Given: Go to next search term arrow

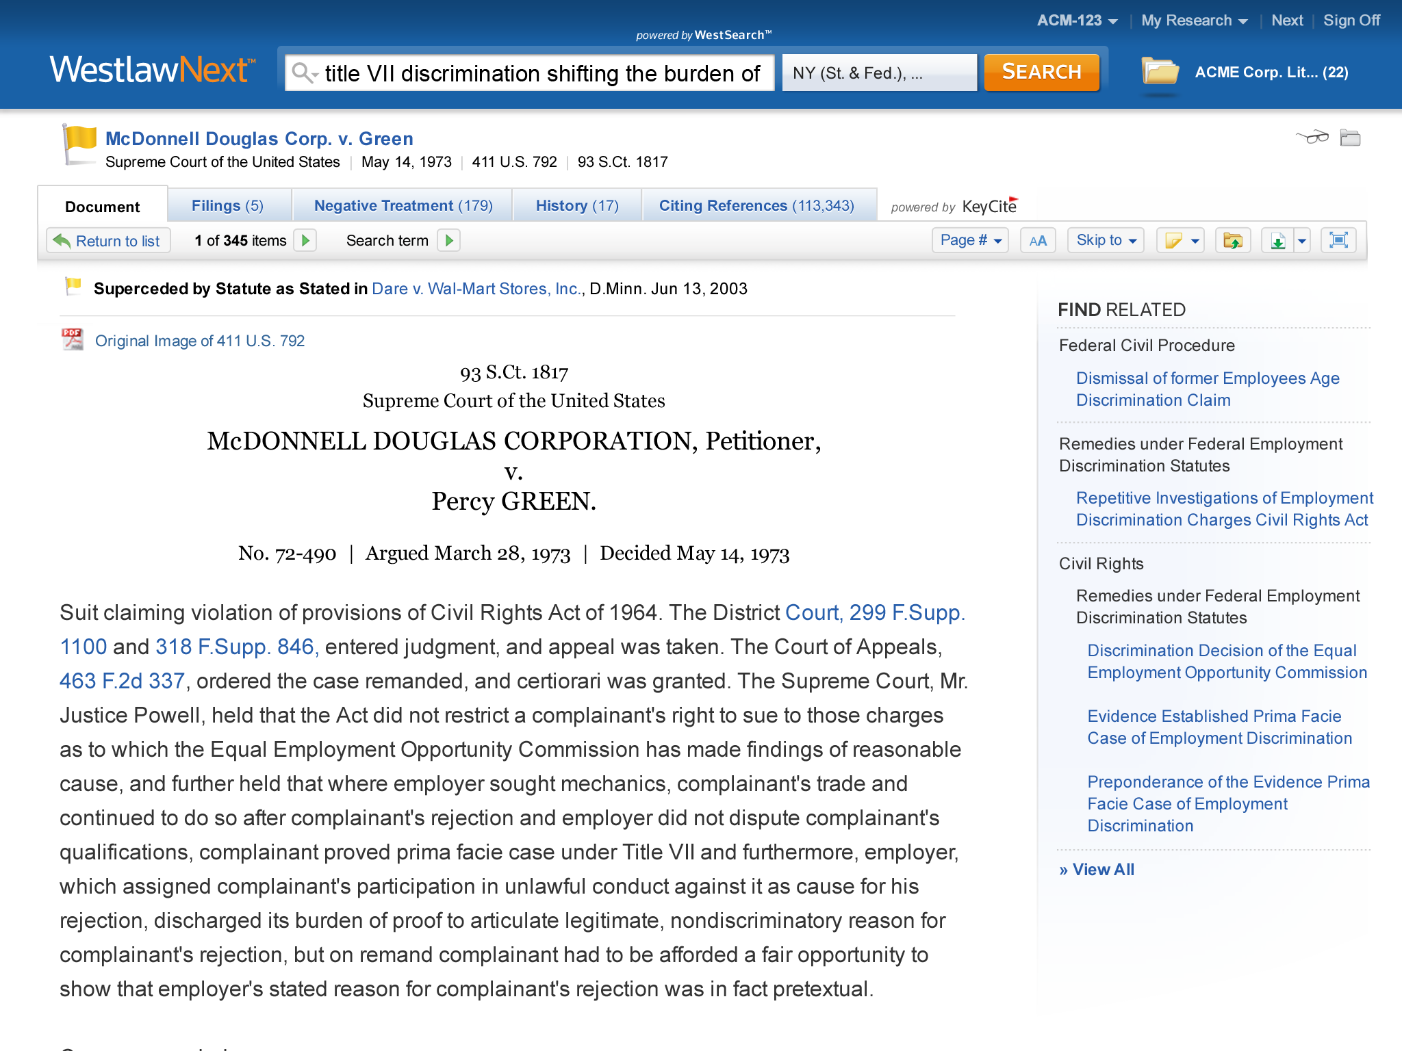Looking at the screenshot, I should click(449, 240).
